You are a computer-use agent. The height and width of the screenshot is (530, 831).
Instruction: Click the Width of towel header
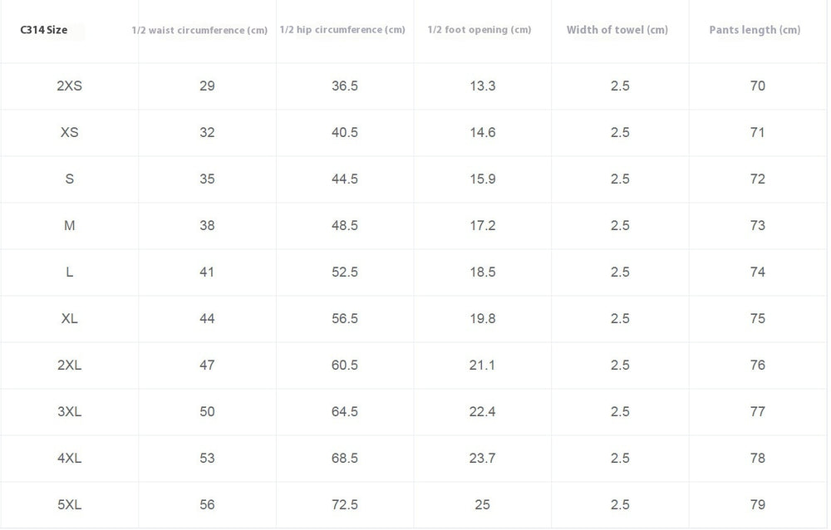coord(617,30)
